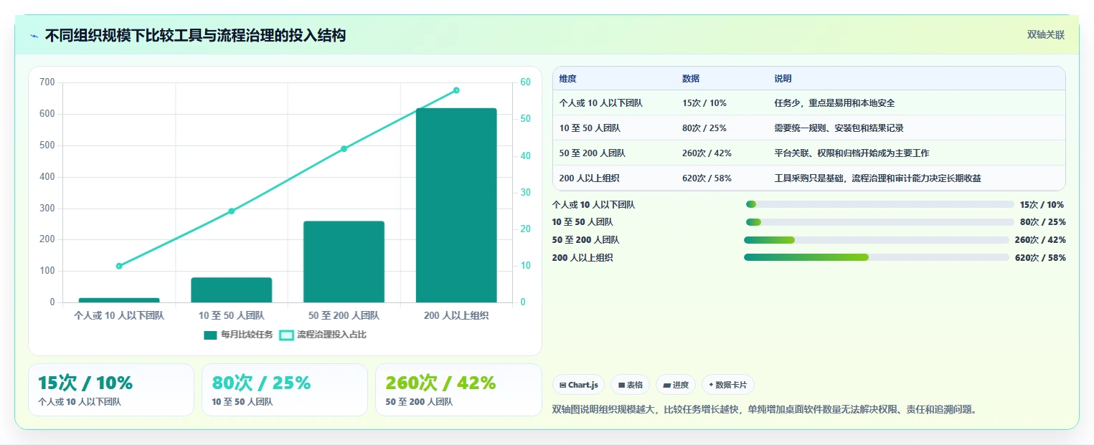Open the 260次 / 42% data card
This screenshot has height=445, width=1094.
(458, 390)
